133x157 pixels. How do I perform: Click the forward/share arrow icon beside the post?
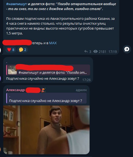127,49
